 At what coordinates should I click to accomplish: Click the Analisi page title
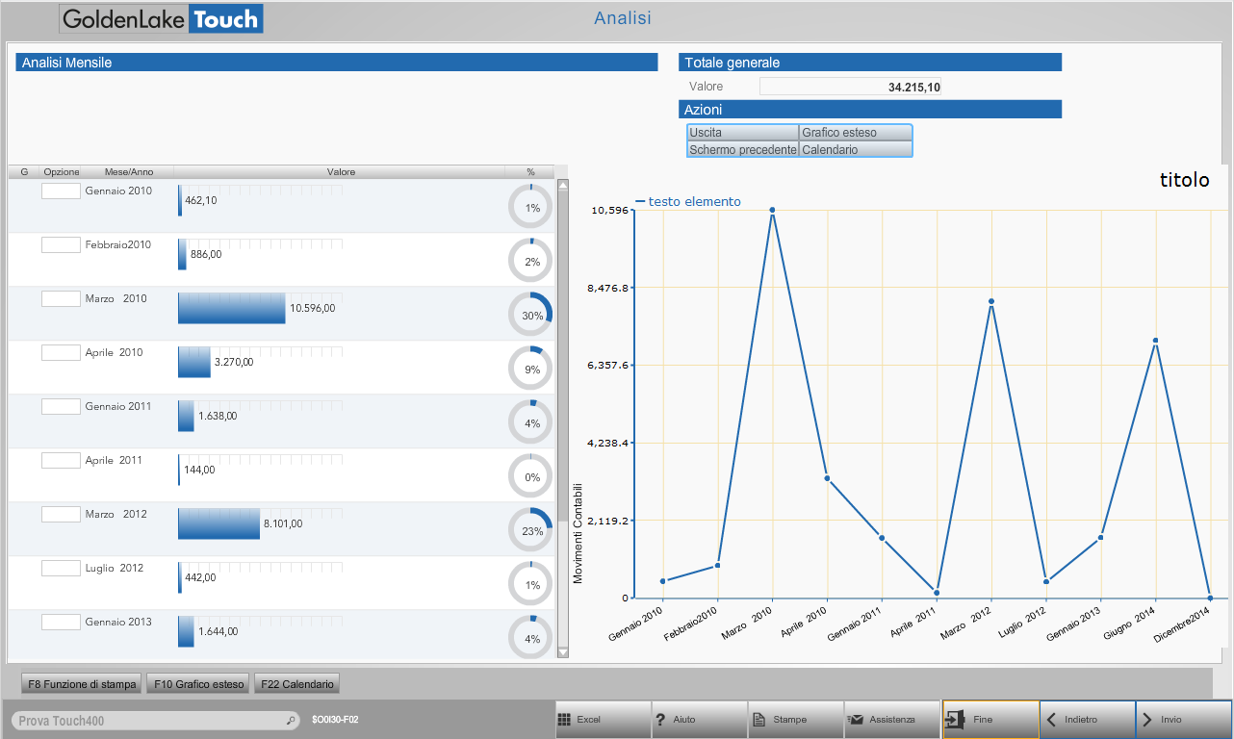point(623,18)
